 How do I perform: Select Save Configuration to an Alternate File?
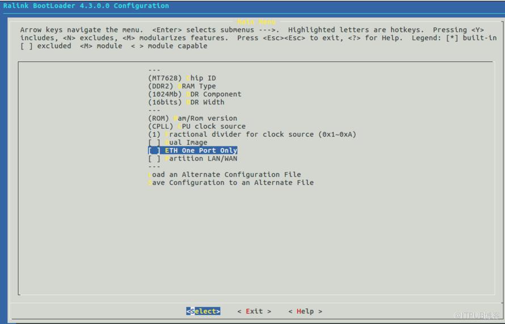(x=231, y=183)
